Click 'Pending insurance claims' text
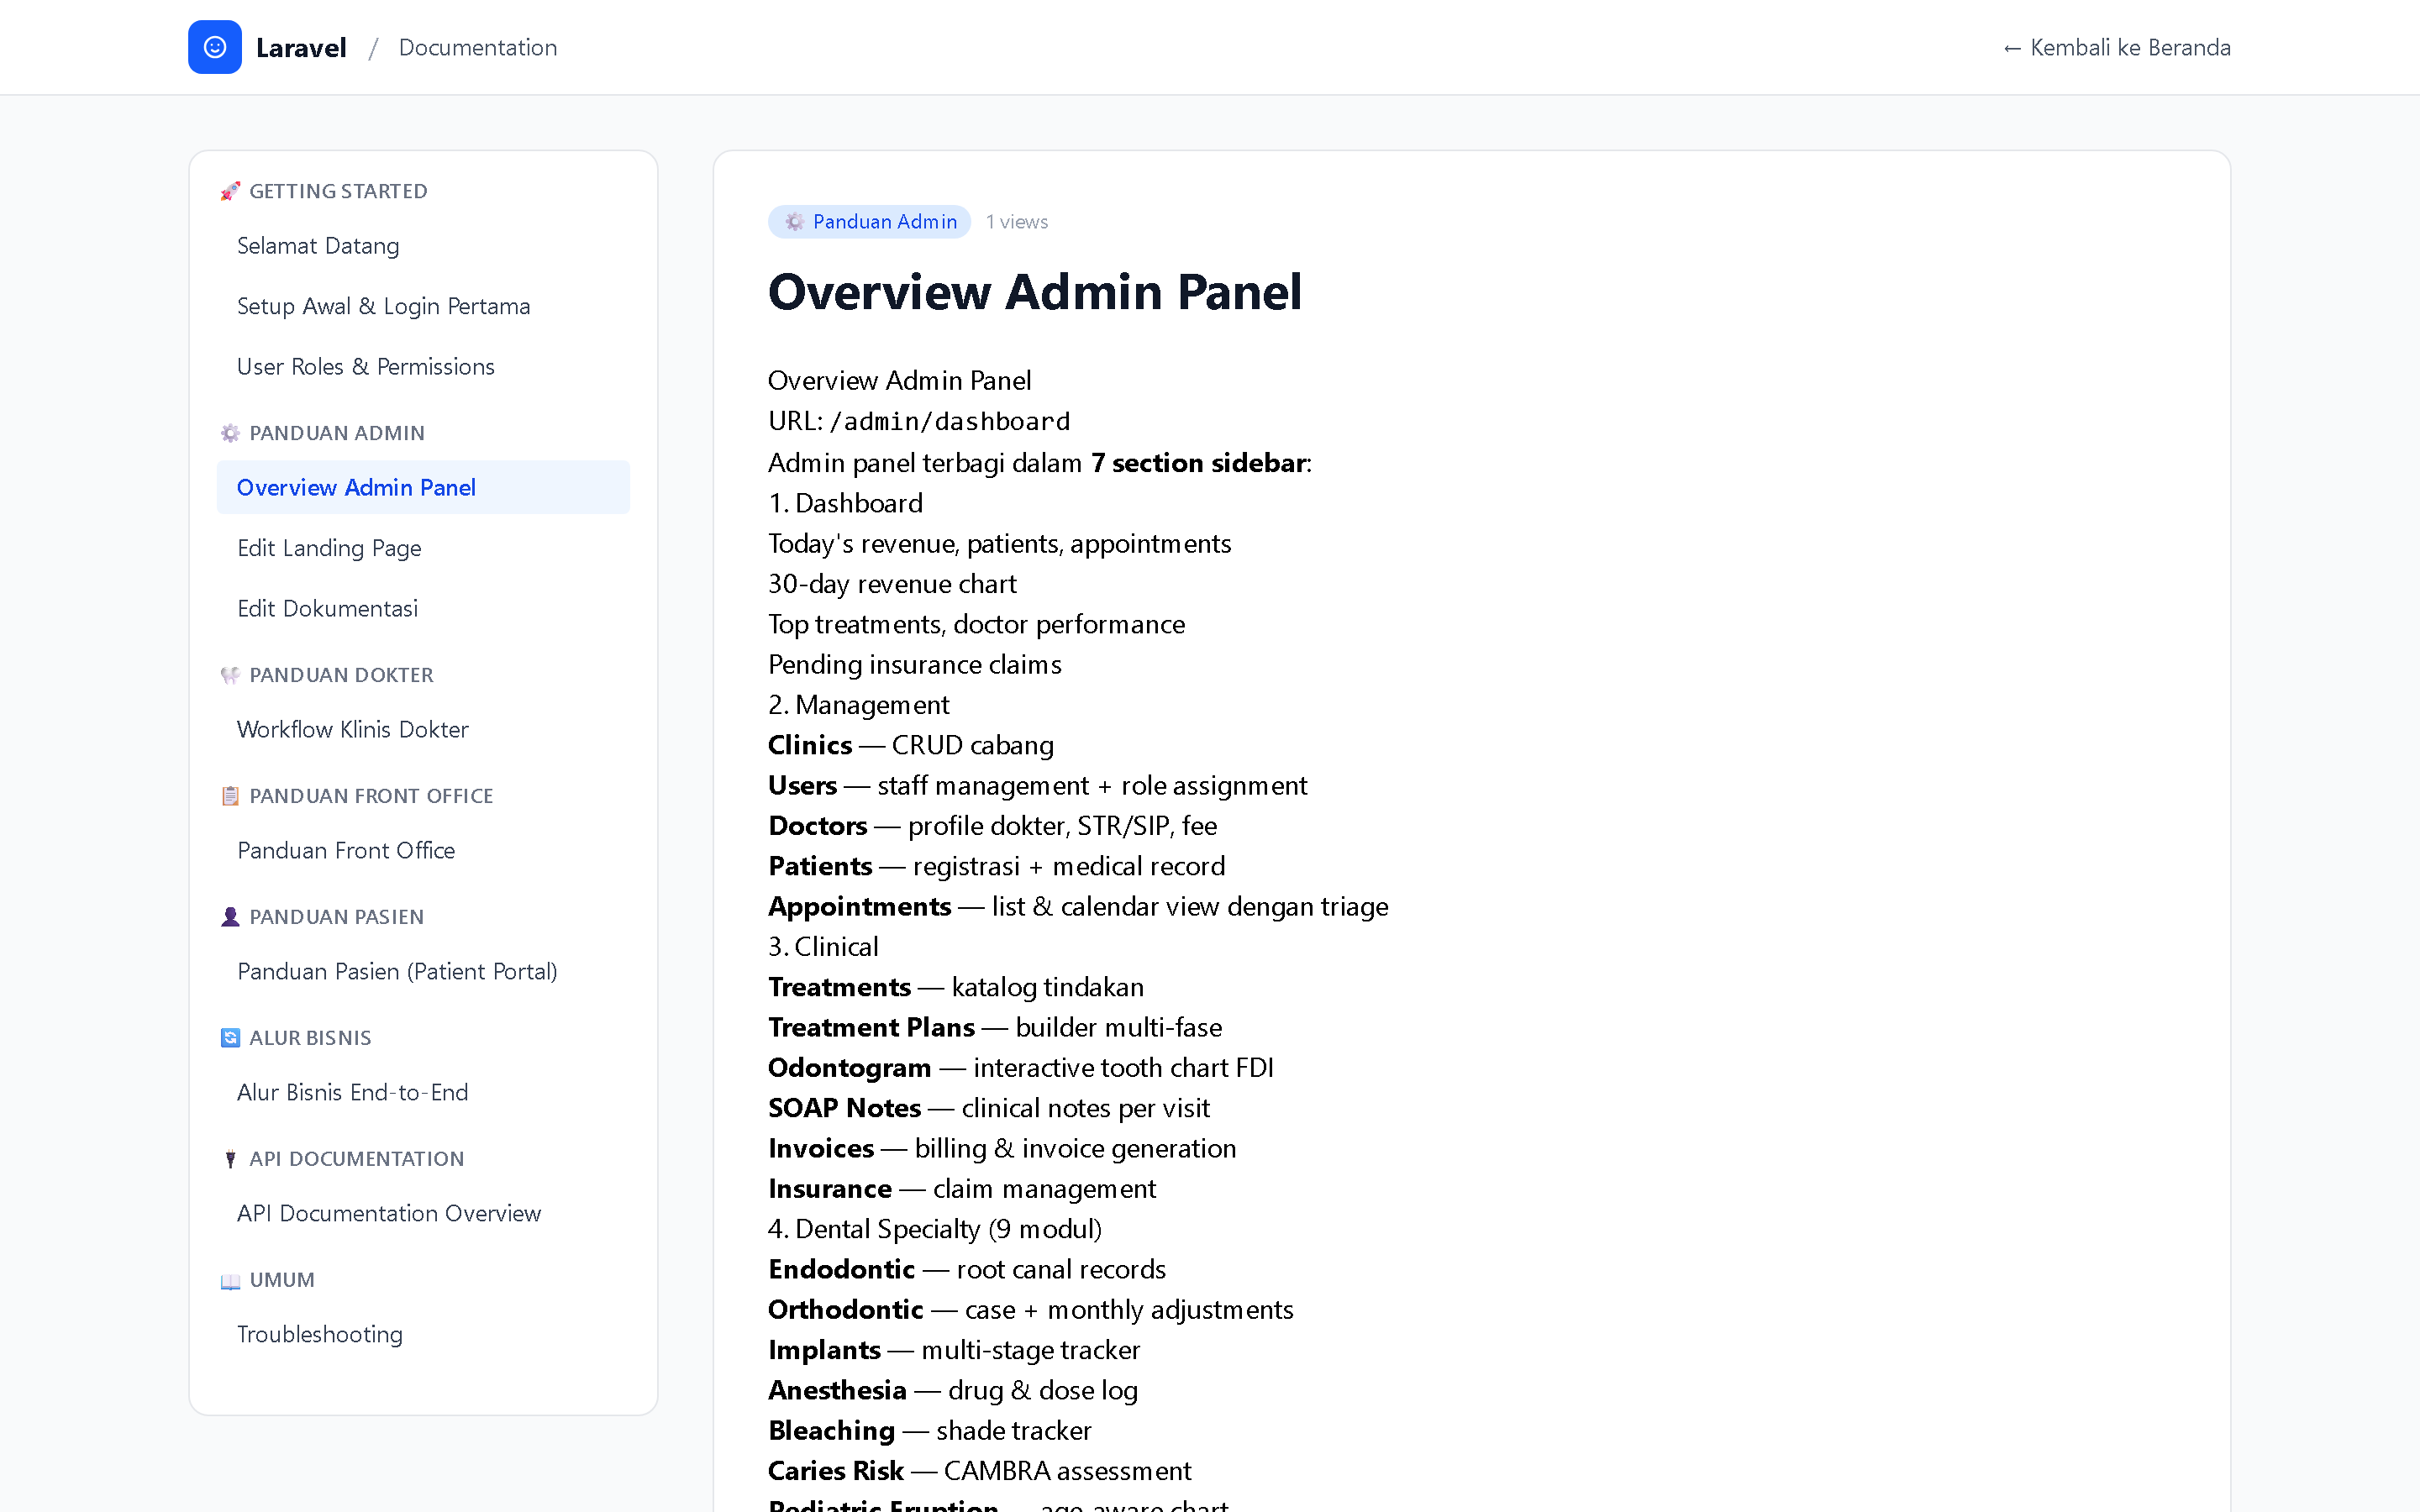This screenshot has height=1512, width=2420. [915, 665]
